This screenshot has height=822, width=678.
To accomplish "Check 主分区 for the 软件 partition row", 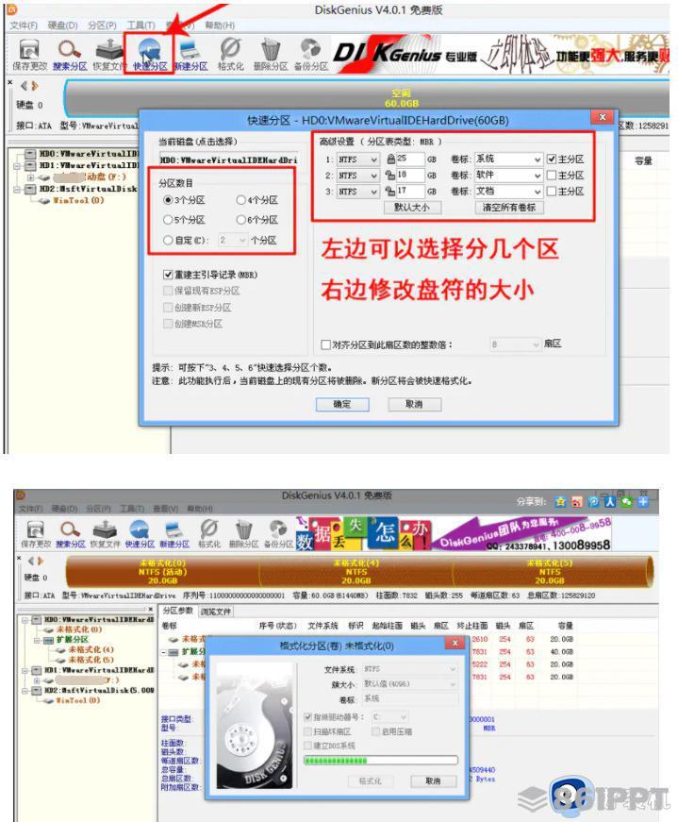I will (552, 176).
